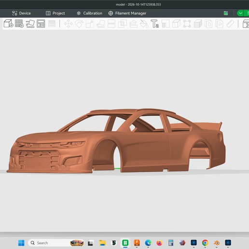Open Blender from the taskbar
249x249 pixels.
[x=217, y=243]
